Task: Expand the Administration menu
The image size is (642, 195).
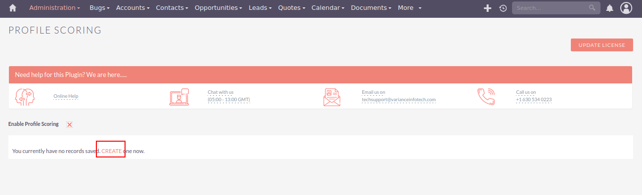Action: click(54, 8)
